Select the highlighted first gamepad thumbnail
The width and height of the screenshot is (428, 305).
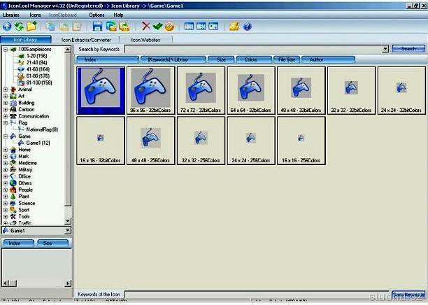pyautogui.click(x=101, y=90)
